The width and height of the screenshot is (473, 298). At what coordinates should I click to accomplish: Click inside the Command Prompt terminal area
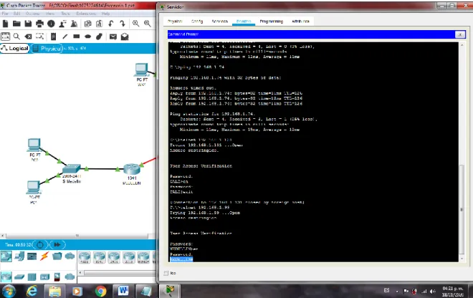point(313,152)
